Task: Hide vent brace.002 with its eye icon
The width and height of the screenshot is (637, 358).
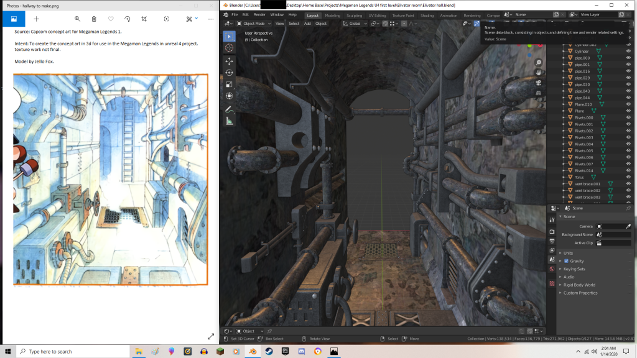Action: [x=628, y=190]
